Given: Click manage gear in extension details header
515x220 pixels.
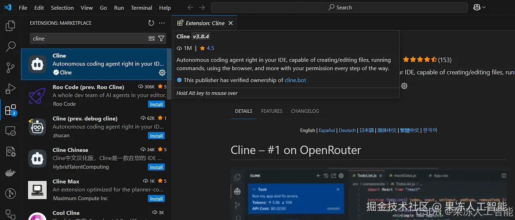Looking at the screenshot, I should point(404,86).
